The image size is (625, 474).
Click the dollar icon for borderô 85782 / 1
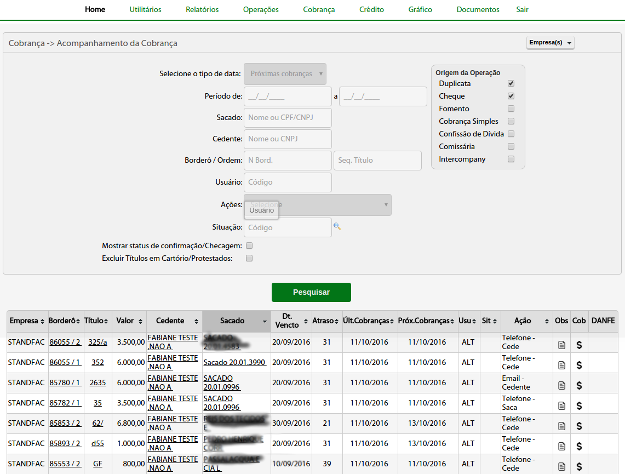click(x=579, y=406)
